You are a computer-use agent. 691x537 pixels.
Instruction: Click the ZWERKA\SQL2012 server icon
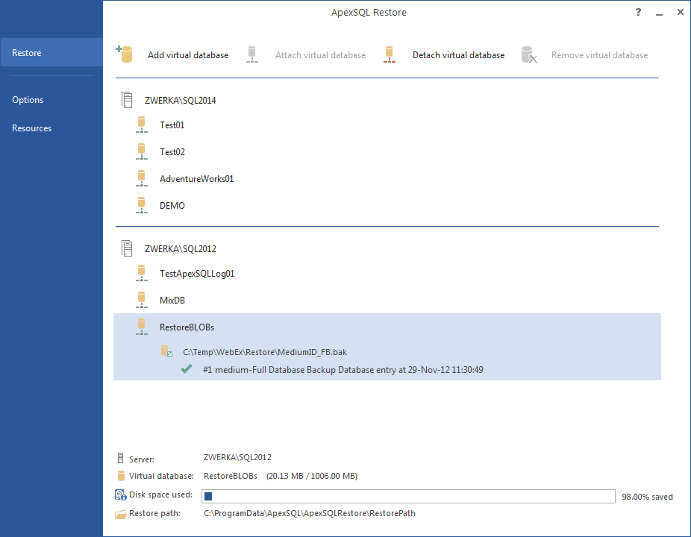click(x=127, y=248)
